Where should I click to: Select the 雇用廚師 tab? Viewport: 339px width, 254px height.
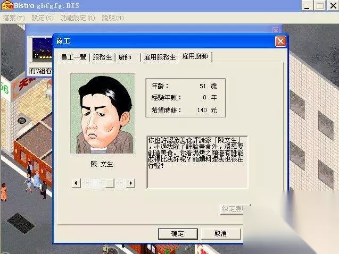pos(195,56)
